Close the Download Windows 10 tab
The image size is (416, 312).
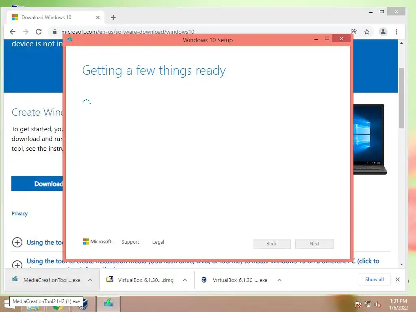[x=98, y=17]
